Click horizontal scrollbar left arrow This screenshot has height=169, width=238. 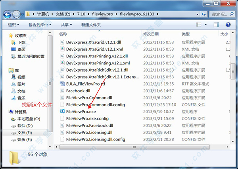pos(56,147)
